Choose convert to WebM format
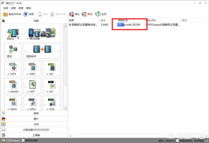 pyautogui.click(x=13, y=87)
